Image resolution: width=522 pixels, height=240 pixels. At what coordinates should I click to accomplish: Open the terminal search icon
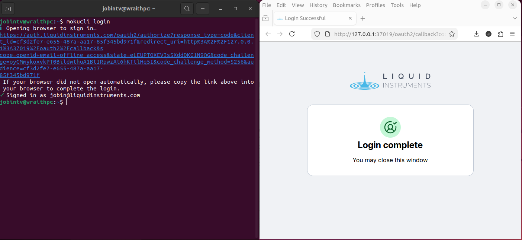(x=187, y=8)
